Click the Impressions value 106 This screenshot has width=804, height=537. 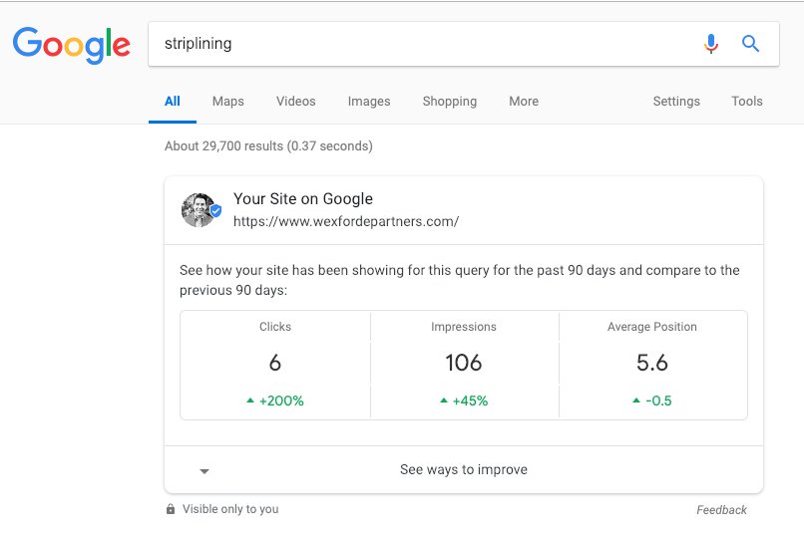(464, 363)
